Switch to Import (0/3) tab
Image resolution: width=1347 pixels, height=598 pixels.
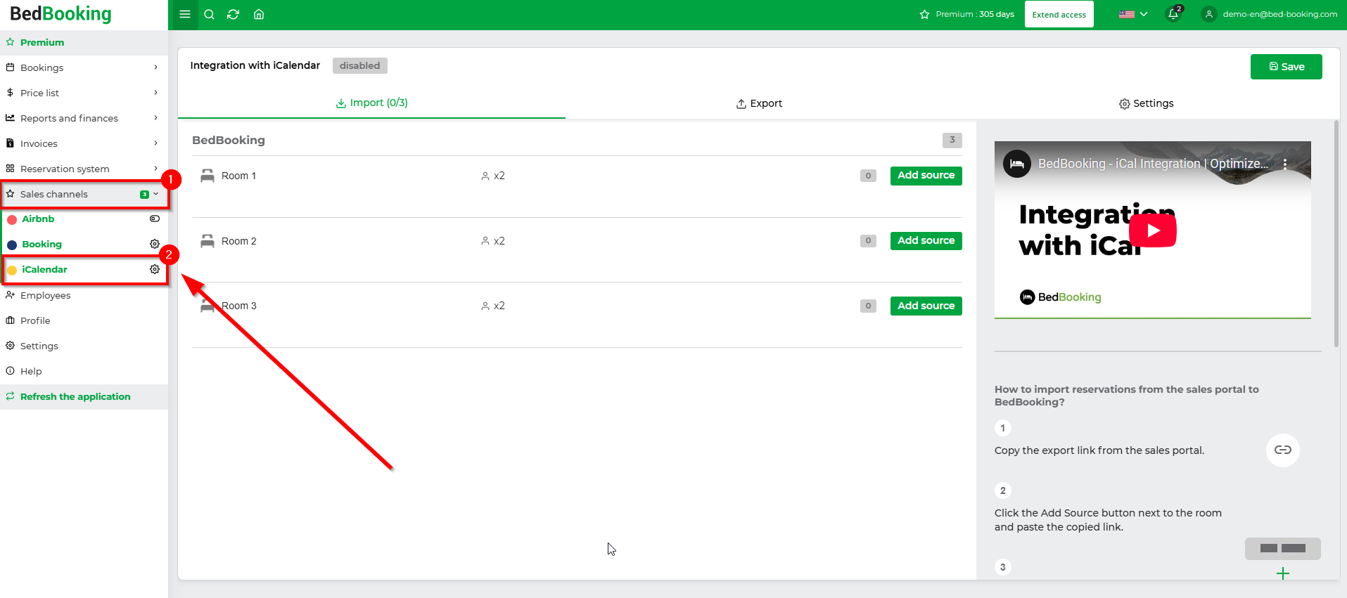pos(371,103)
